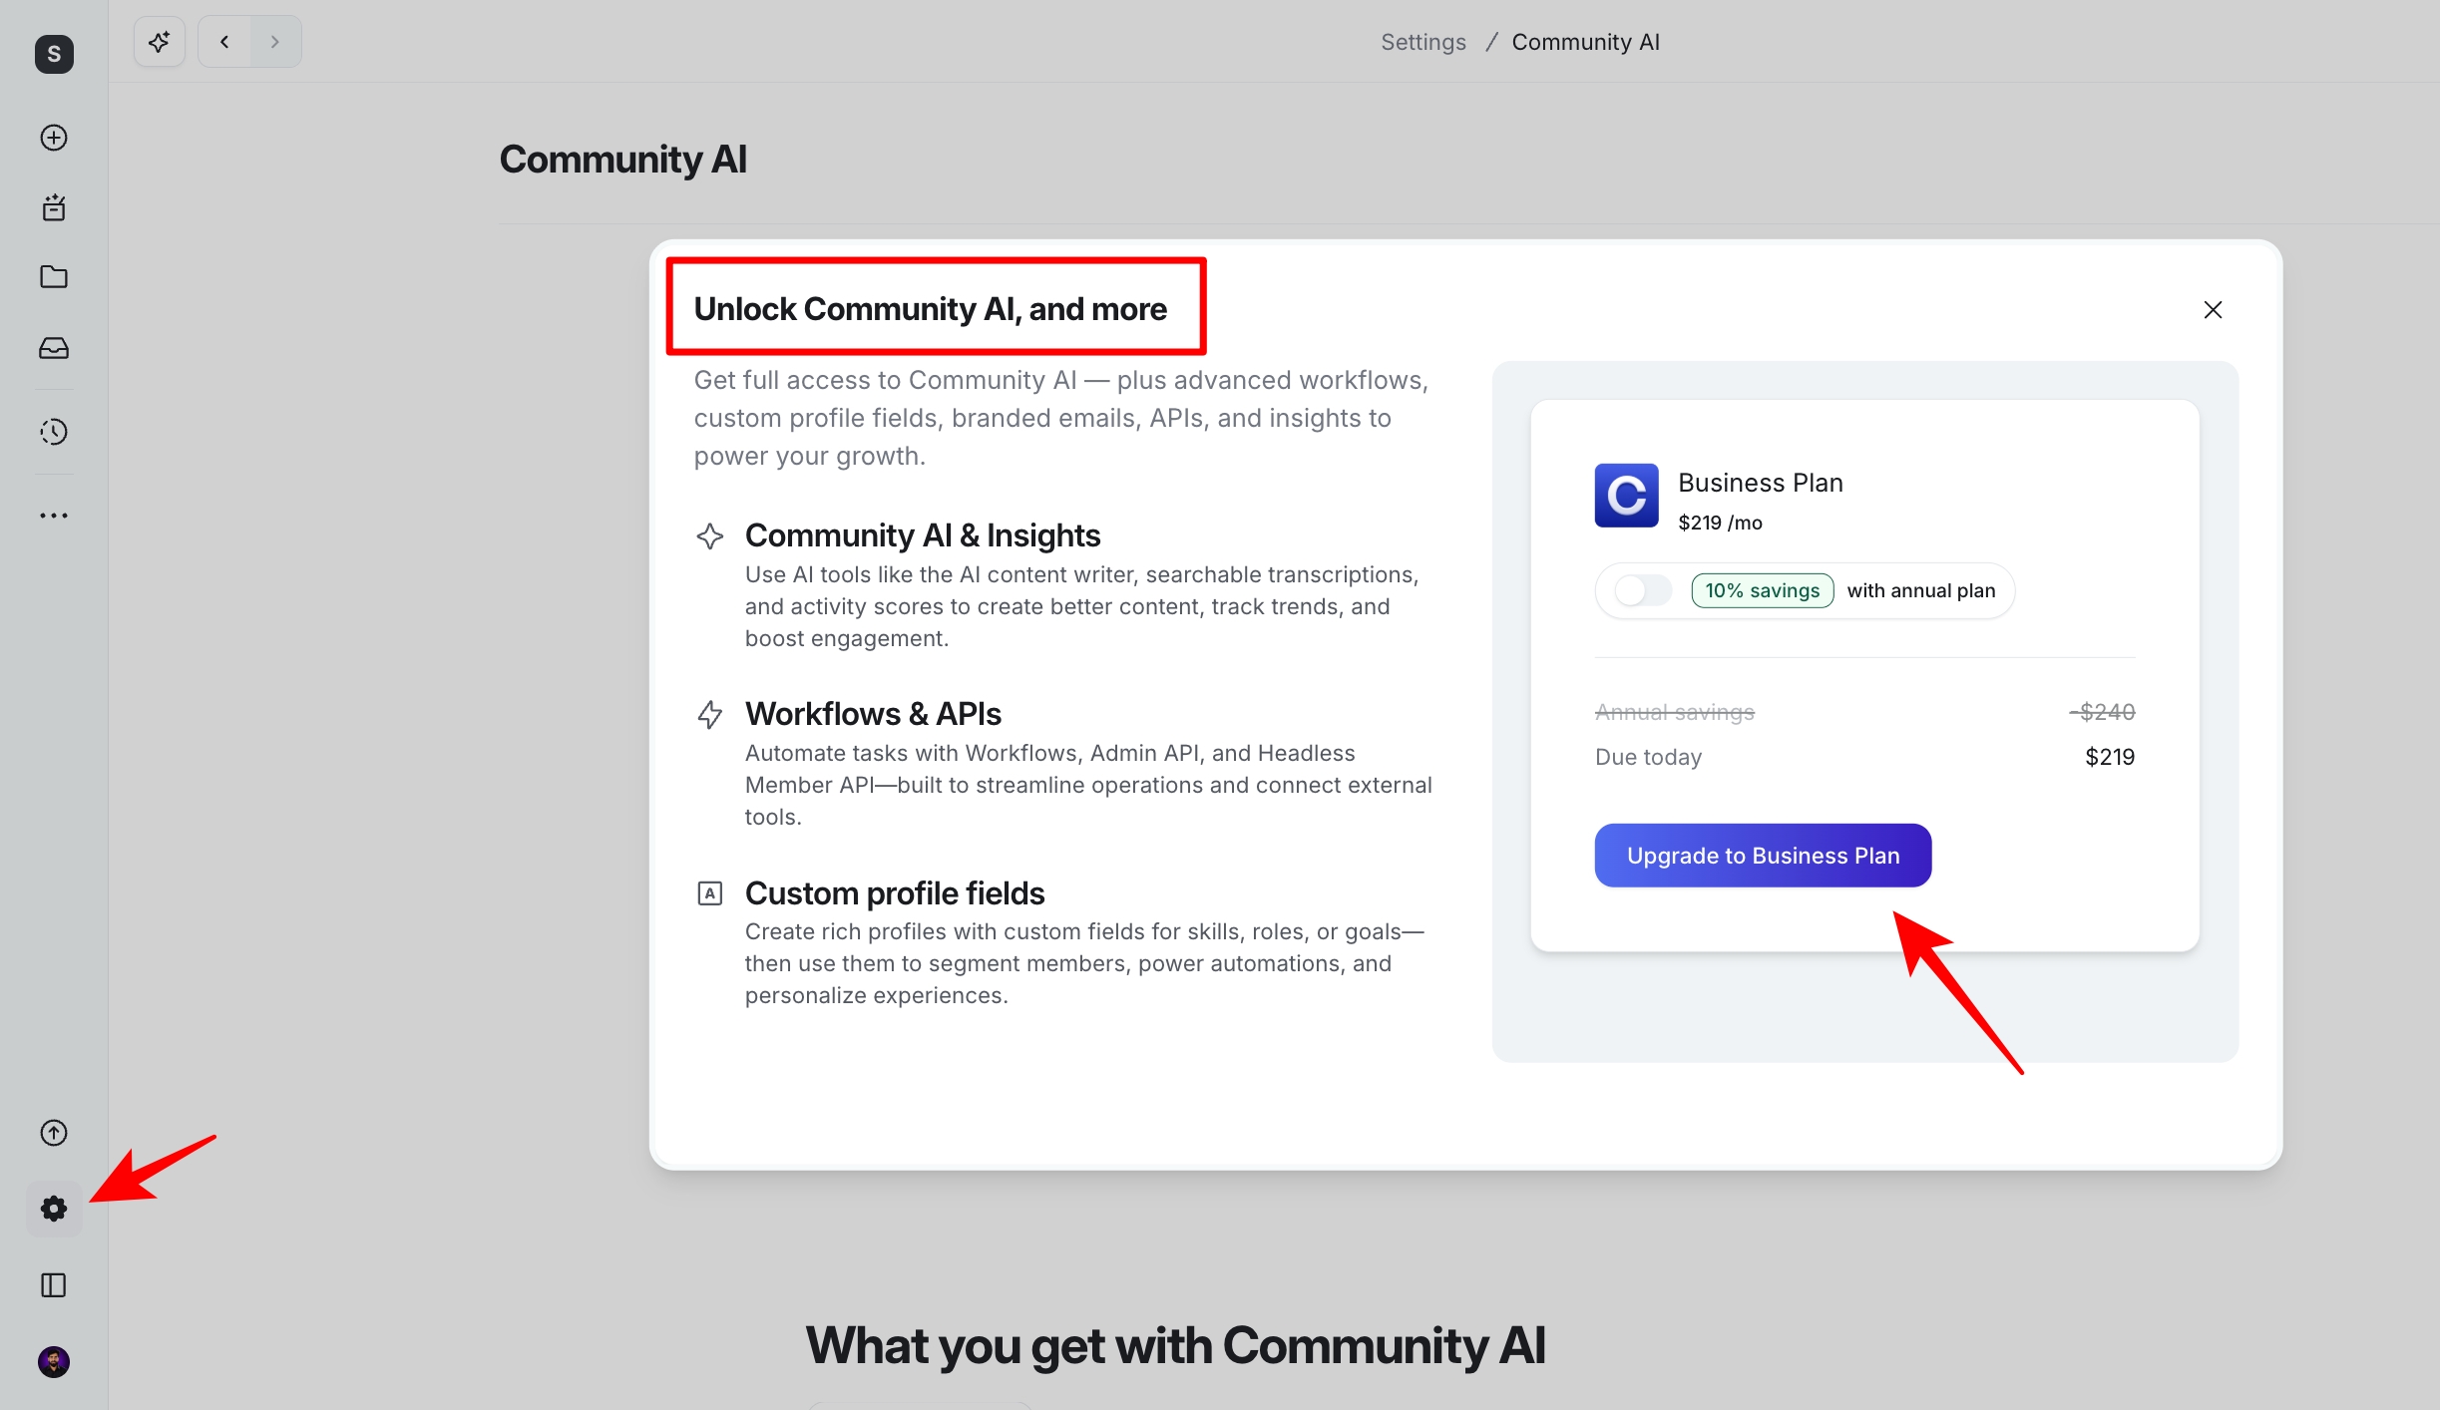Click the Community AI page title
The image size is (2440, 1410).
[x=622, y=160]
